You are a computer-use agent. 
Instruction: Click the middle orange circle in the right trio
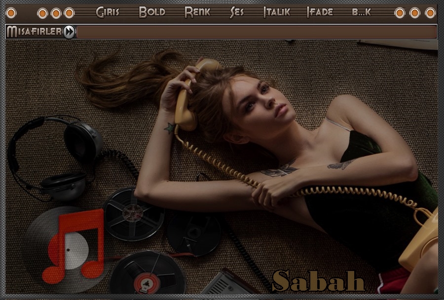pyautogui.click(x=415, y=13)
